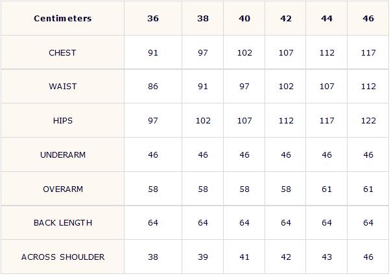Select the UNDERARM row label
Image resolution: width=391 pixels, height=276 pixels.
[x=63, y=155]
